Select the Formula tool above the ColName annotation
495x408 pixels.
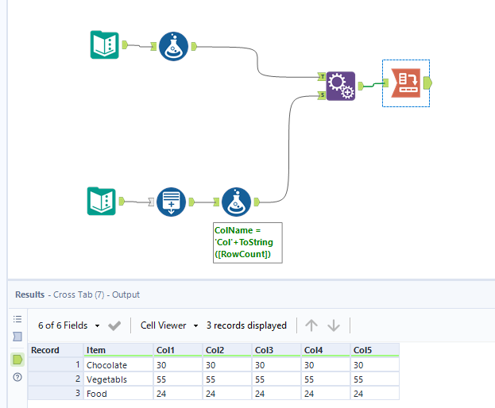click(237, 202)
